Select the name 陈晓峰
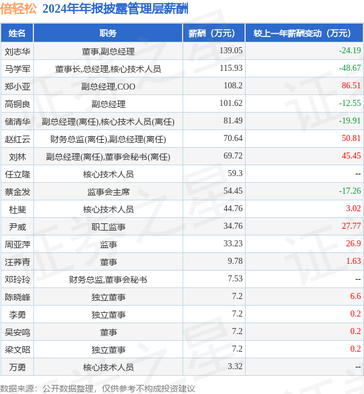 18,297
